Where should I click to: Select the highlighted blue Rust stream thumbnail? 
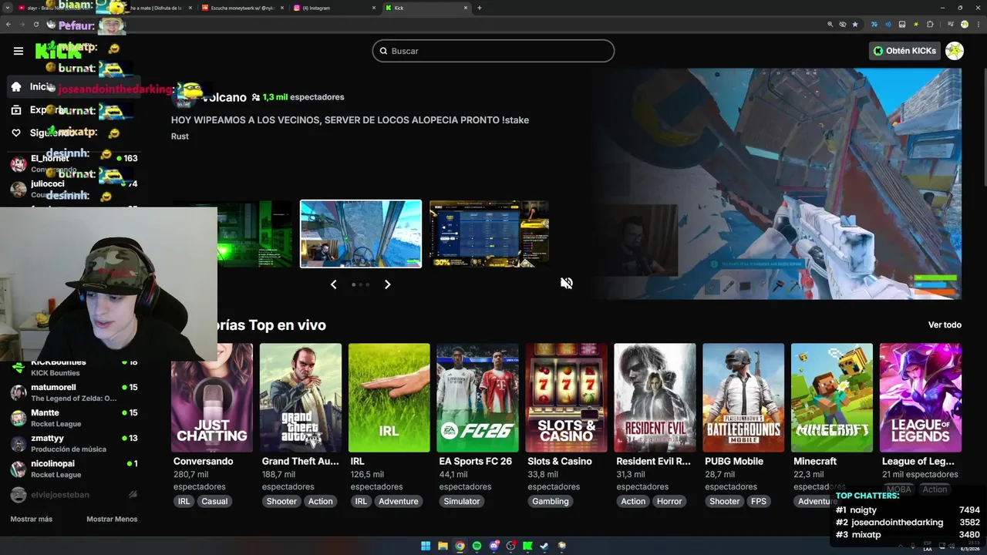pyautogui.click(x=361, y=234)
